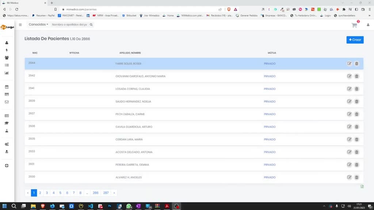This screenshot has width=374, height=210.
Task: Open the gears settings sidebar icon
Action: pyautogui.click(x=7, y=144)
